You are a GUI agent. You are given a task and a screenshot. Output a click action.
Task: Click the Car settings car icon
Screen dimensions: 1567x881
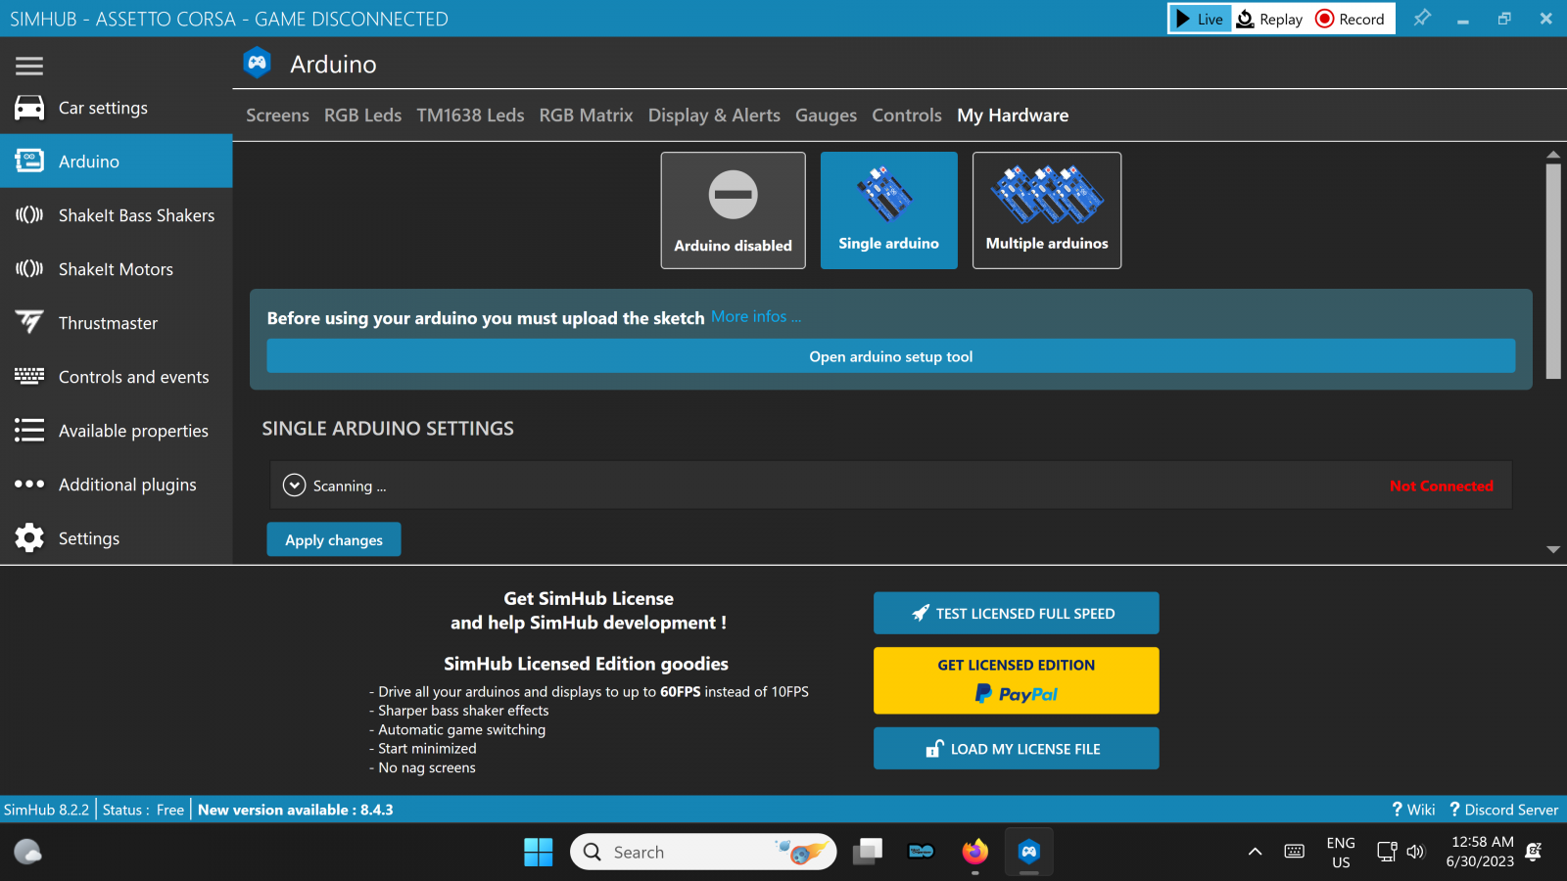29,108
